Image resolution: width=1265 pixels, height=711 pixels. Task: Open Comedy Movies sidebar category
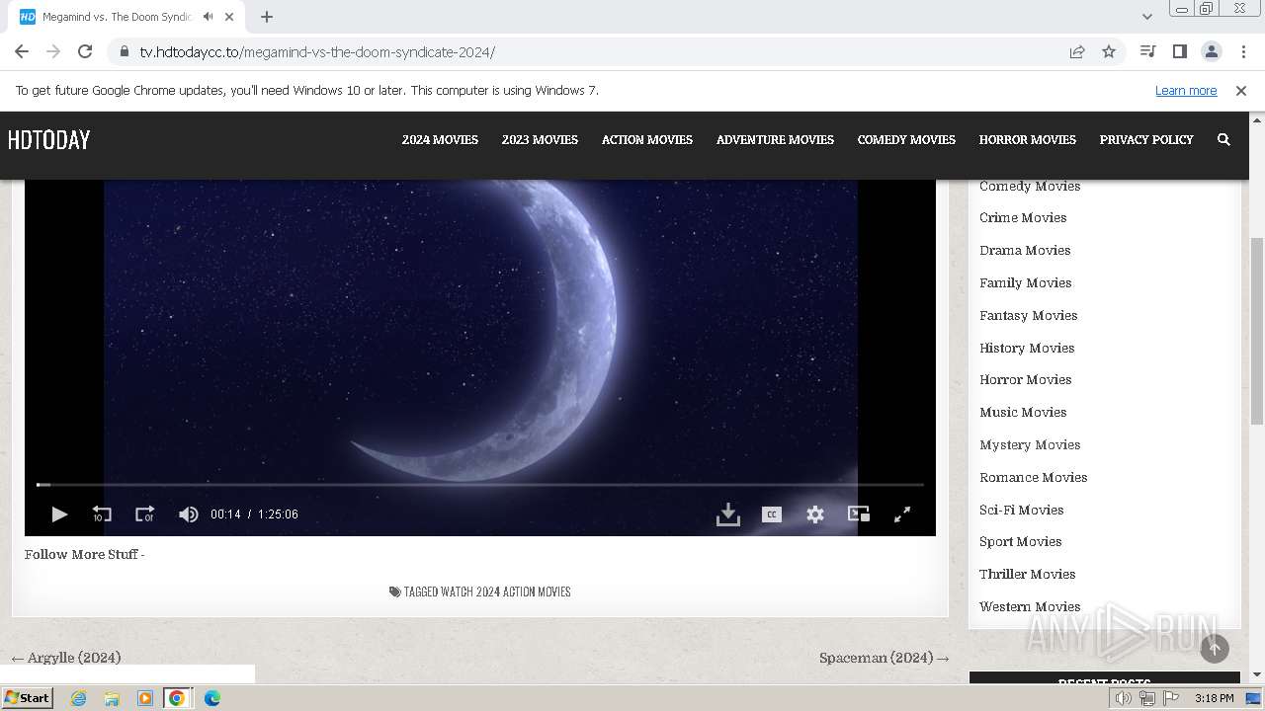[1030, 187]
